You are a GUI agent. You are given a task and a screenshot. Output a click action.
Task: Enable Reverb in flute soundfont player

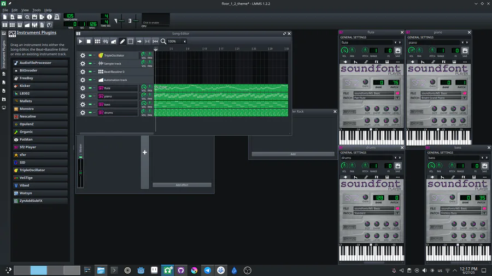(x=349, y=112)
